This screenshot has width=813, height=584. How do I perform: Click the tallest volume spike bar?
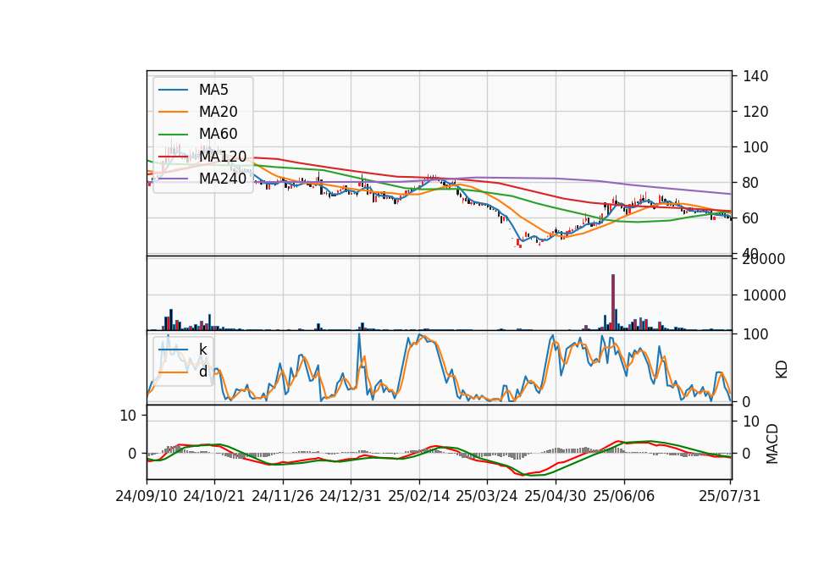tap(613, 302)
